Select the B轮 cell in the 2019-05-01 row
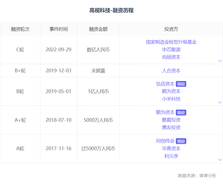Viewport: 223px width, 187px height. point(20,91)
